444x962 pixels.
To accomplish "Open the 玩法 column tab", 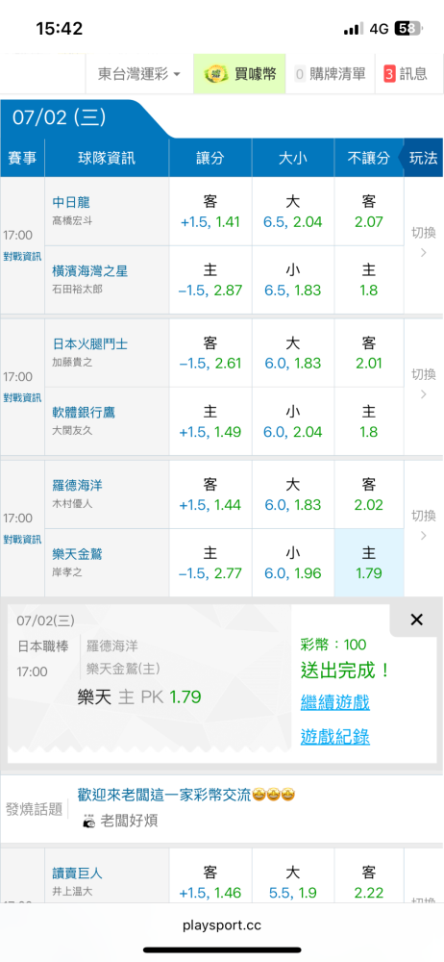I will tap(423, 159).
